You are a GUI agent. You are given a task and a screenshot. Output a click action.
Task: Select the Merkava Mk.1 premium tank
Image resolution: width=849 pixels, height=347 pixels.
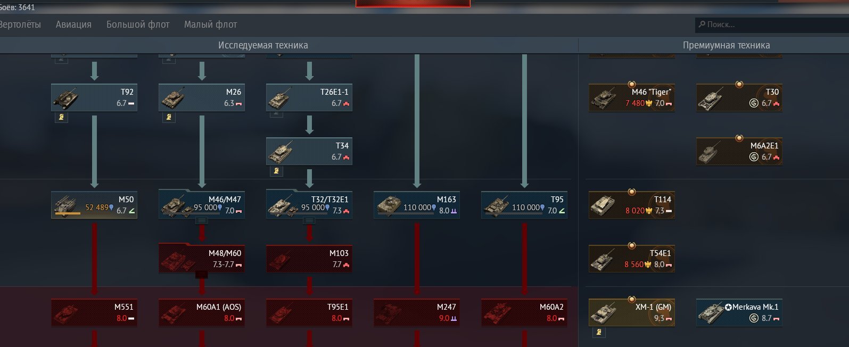tap(739, 312)
